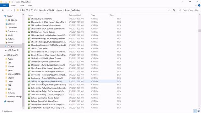Viewport: 201px width, 113px height.
Task: Expand the ribbon chevron
Action: [196, 6]
